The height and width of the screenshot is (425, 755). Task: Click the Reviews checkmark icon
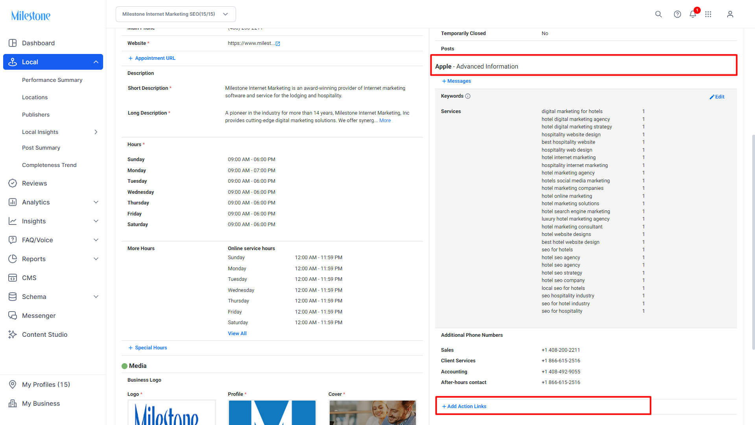pyautogui.click(x=13, y=183)
